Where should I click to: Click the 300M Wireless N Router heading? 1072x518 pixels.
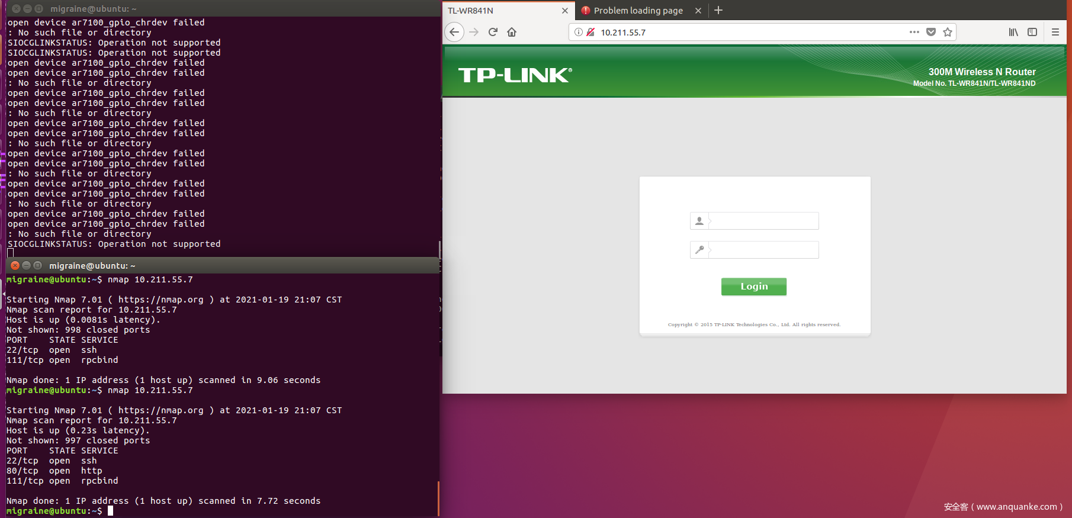pyautogui.click(x=982, y=72)
